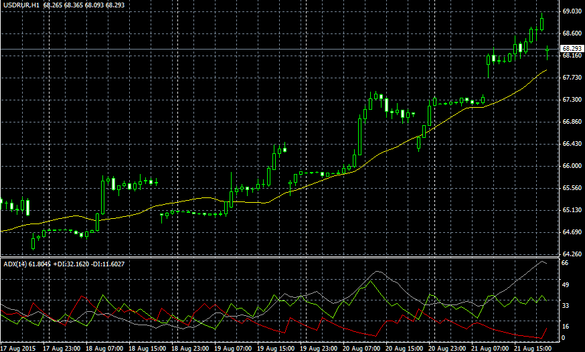Click the ADX(14) indicator label
585x352 pixels.
click(x=15, y=264)
